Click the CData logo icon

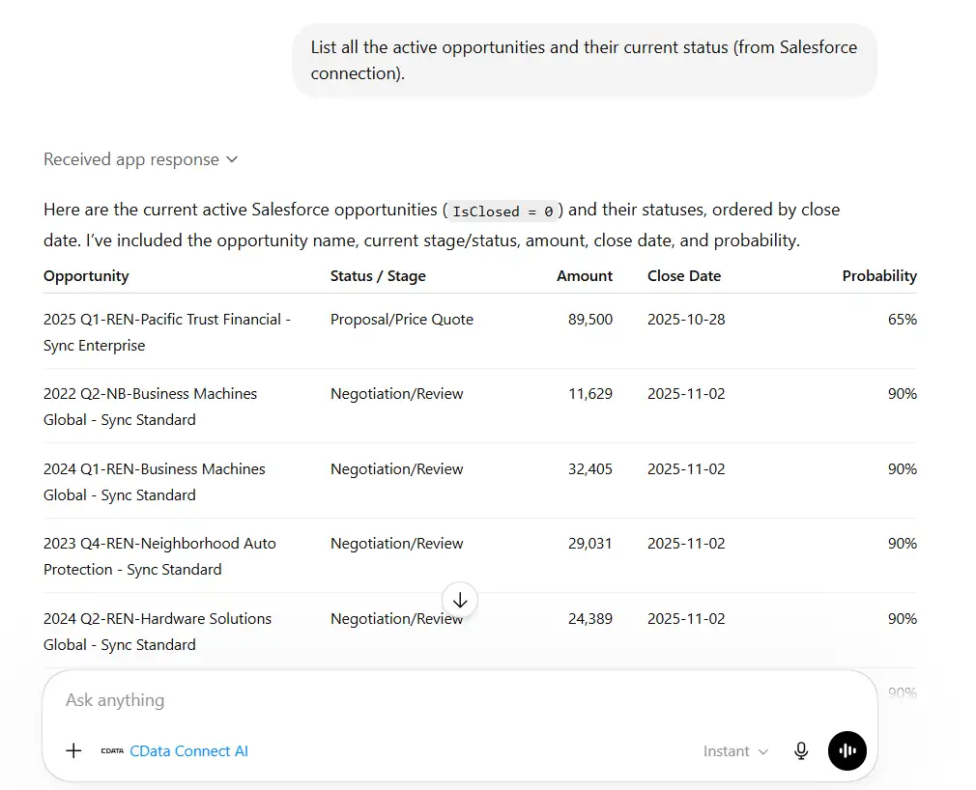pyautogui.click(x=112, y=750)
